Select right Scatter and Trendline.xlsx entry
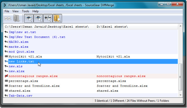Image resolution: width=187 pixels, height=108 pixels. [122, 86]
